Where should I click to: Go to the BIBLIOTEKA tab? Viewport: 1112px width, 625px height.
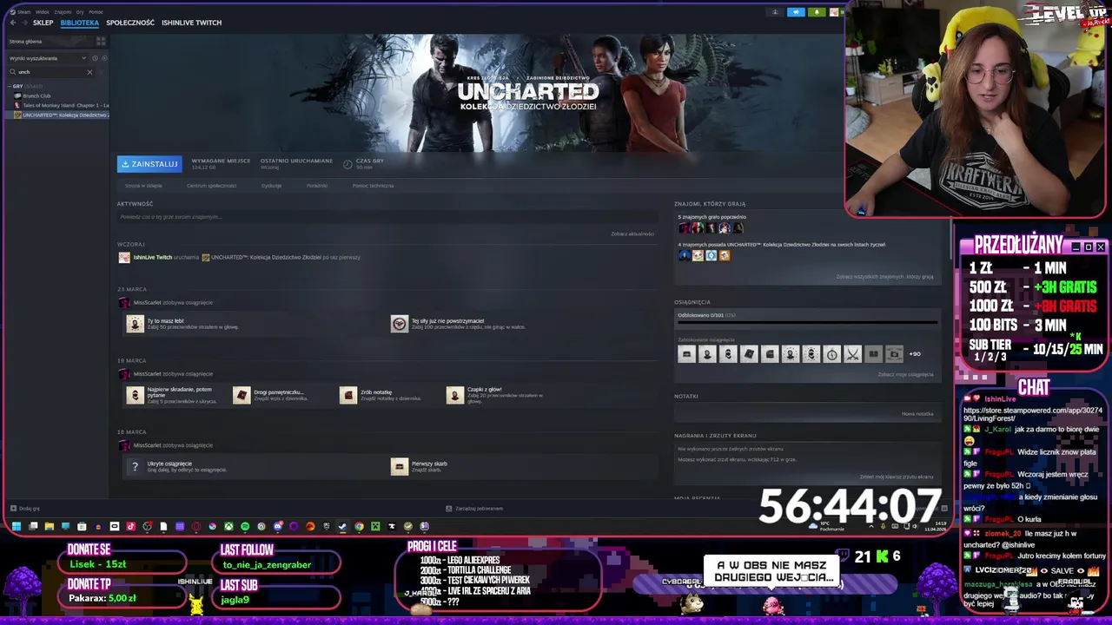click(79, 23)
